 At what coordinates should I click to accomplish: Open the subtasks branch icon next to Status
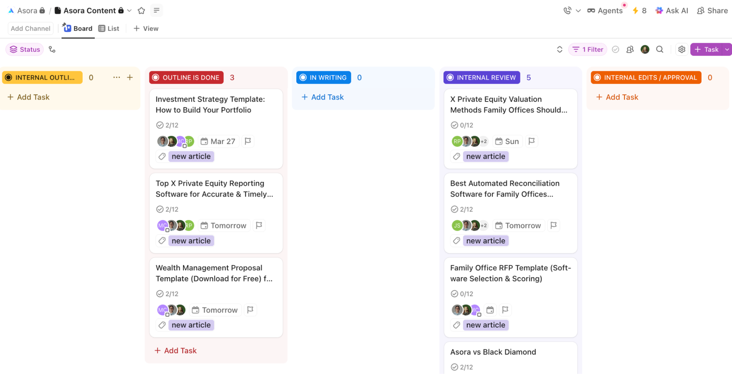tap(52, 49)
